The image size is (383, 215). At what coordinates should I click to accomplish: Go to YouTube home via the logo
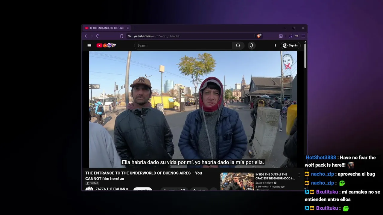pyautogui.click(x=106, y=45)
